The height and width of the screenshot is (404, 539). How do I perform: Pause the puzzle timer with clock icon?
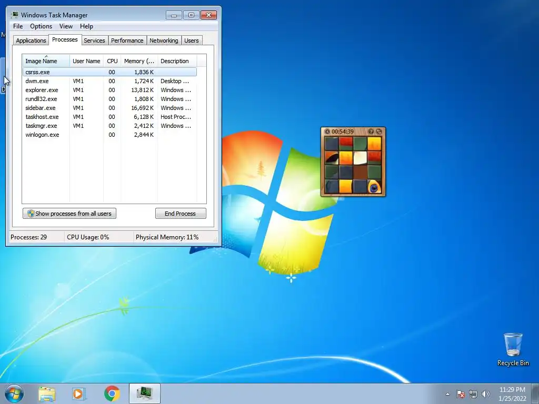327,132
